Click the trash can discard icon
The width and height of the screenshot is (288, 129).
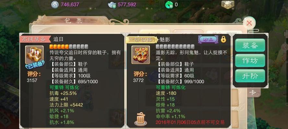tap(141, 119)
